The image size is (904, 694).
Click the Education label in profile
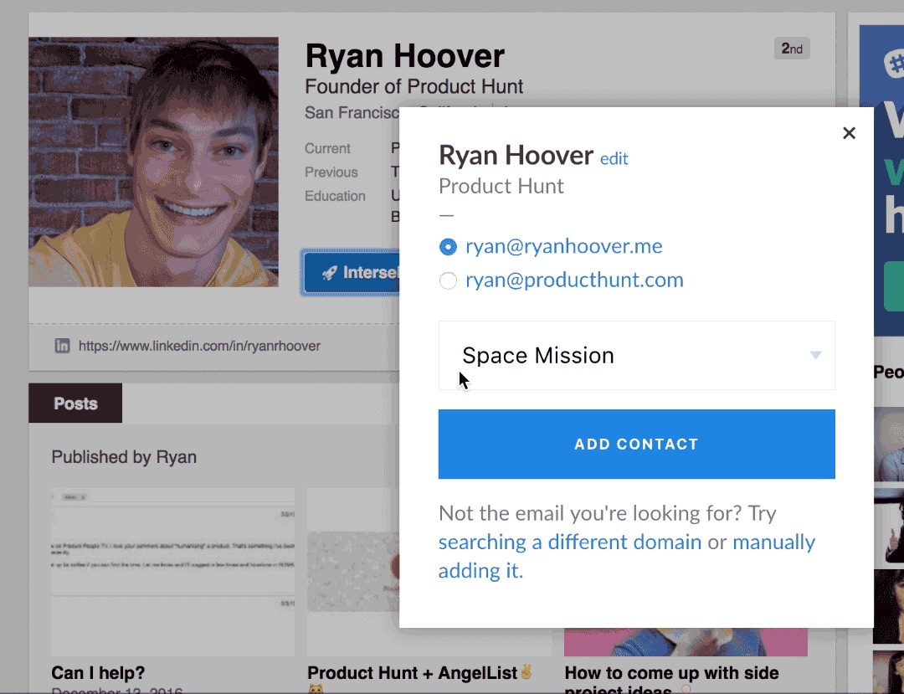[335, 196]
